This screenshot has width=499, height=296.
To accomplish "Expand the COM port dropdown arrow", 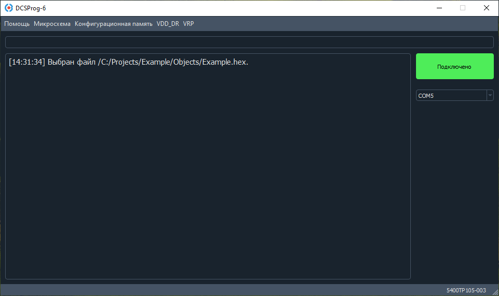I will pyautogui.click(x=490, y=95).
